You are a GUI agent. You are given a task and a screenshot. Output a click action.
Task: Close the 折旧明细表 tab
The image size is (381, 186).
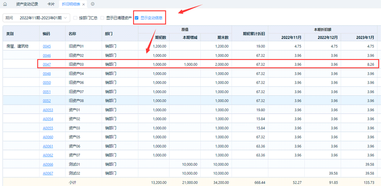83,4
